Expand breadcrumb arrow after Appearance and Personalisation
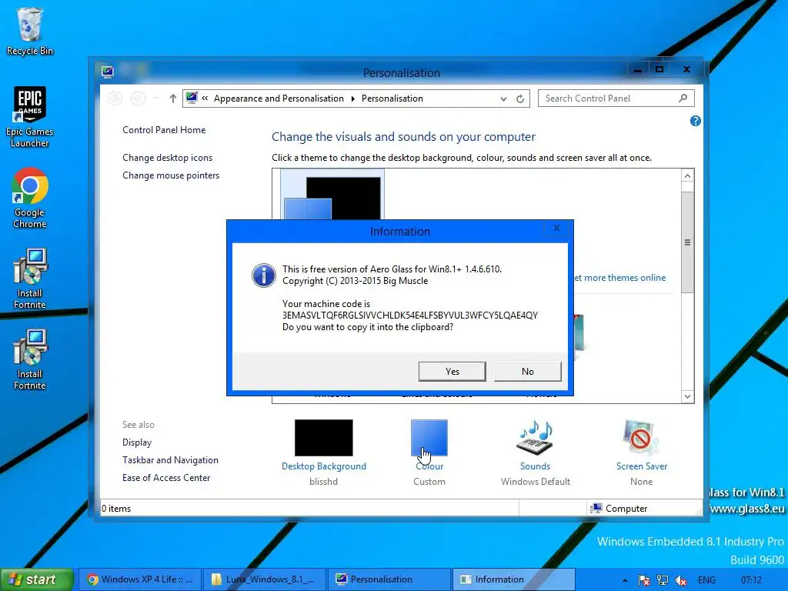 (x=352, y=98)
